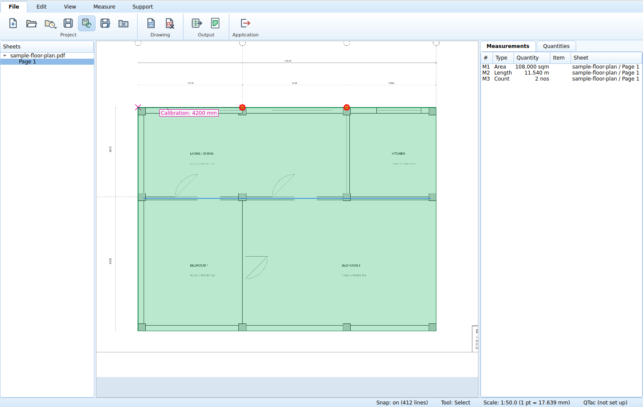Select sample-floor-plan.pdf in Sheets
Viewport: 643px width, 407px height.
[x=38, y=56]
